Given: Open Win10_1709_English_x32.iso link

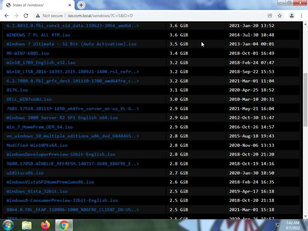Looking at the screenshot, I should click(41, 63).
